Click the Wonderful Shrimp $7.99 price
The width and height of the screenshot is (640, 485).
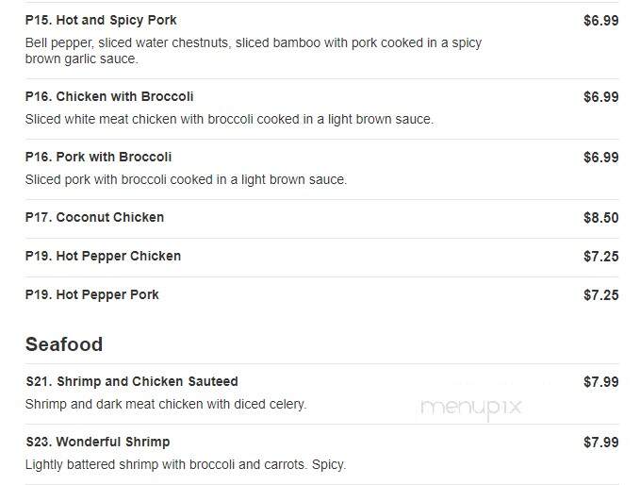pos(600,443)
